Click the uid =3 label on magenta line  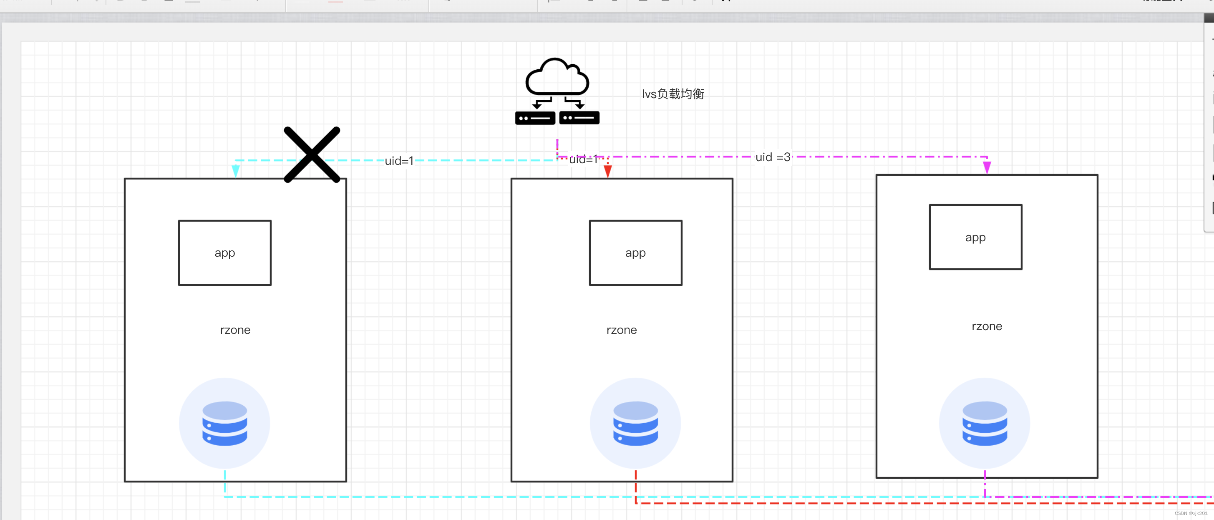click(x=773, y=157)
